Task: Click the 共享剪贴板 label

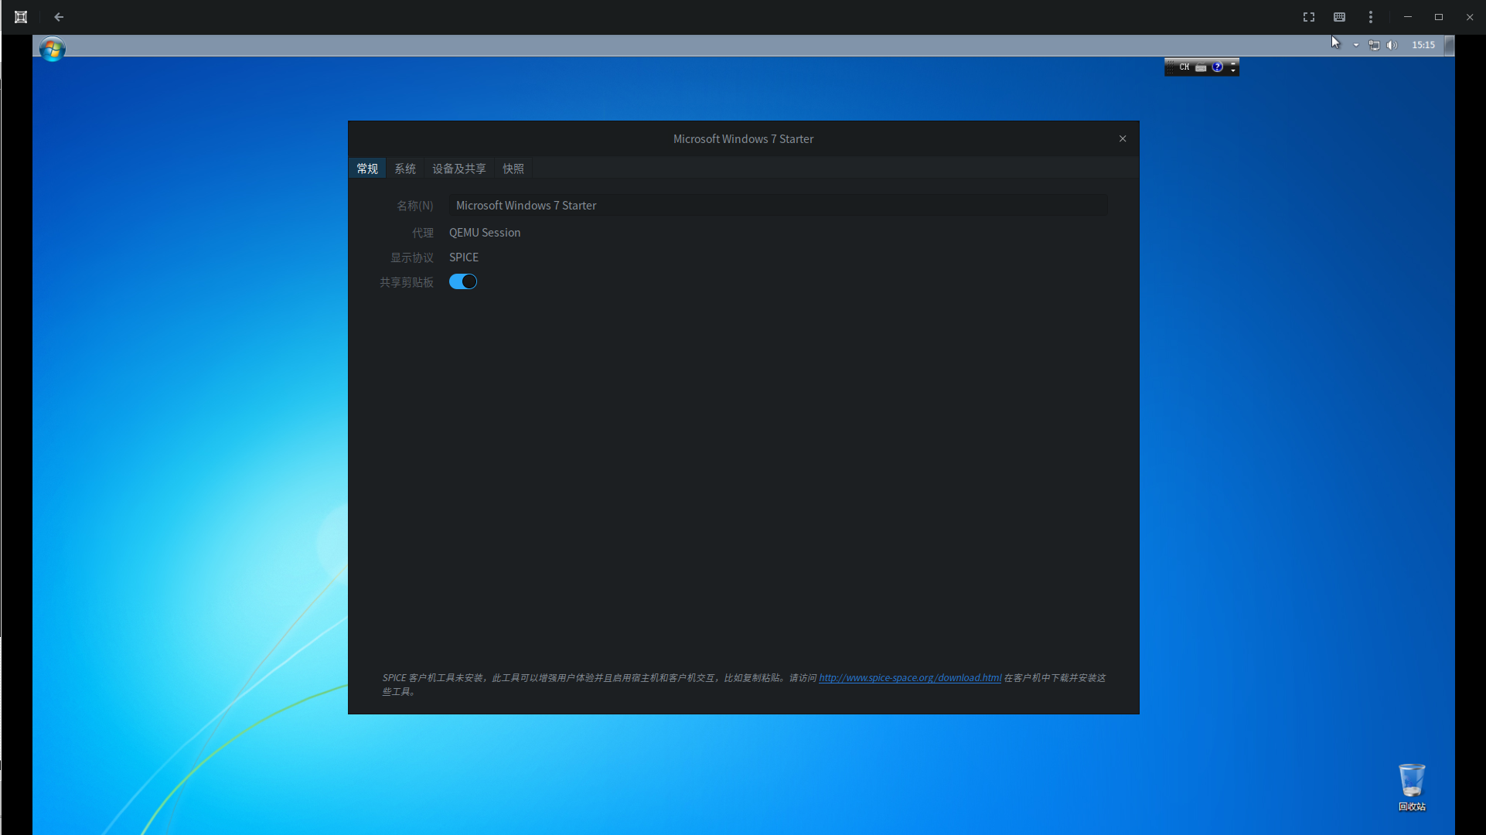Action: [x=407, y=283]
